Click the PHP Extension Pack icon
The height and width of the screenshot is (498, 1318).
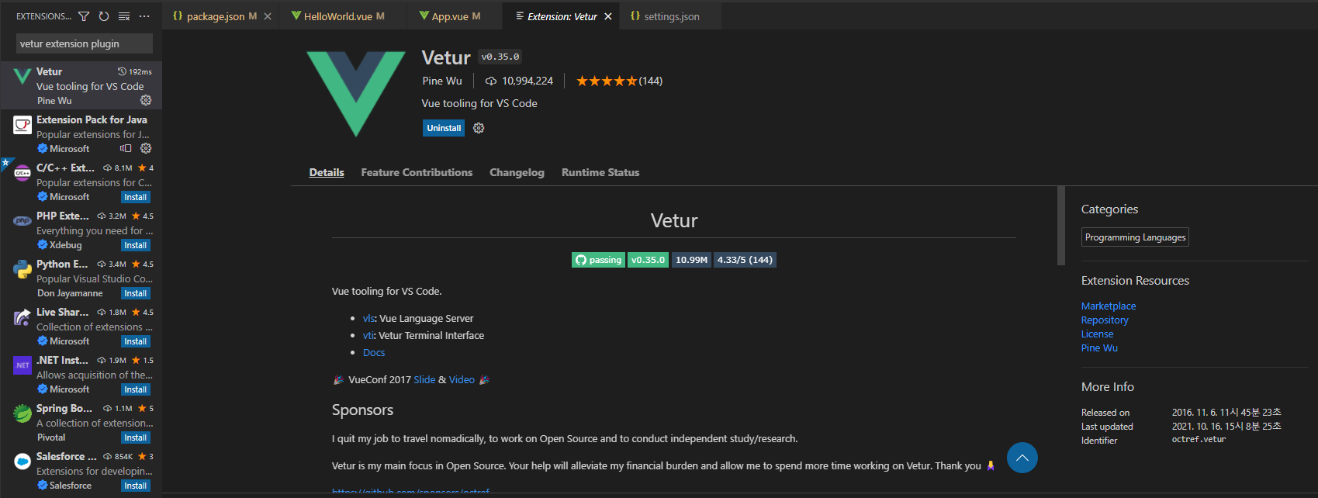click(x=22, y=220)
